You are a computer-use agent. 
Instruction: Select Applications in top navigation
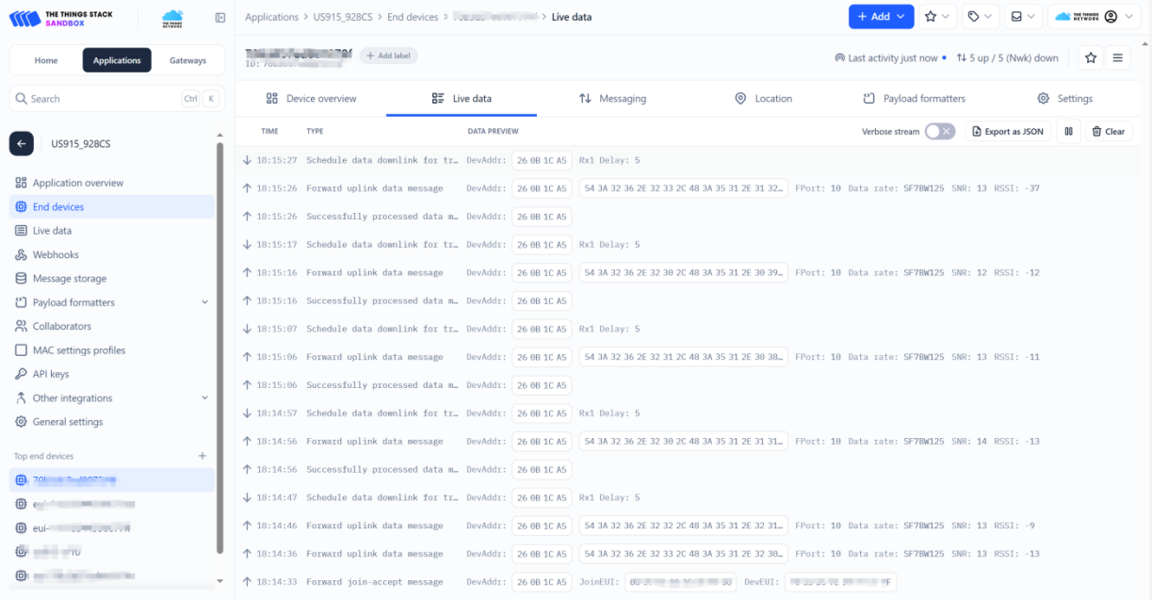coord(117,60)
